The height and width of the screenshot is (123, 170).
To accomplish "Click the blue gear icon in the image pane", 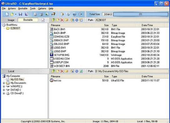I will [x=77, y=20].
